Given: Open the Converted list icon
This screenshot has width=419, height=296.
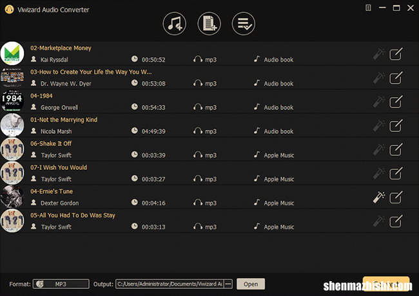Looking at the screenshot, I should [x=244, y=24].
